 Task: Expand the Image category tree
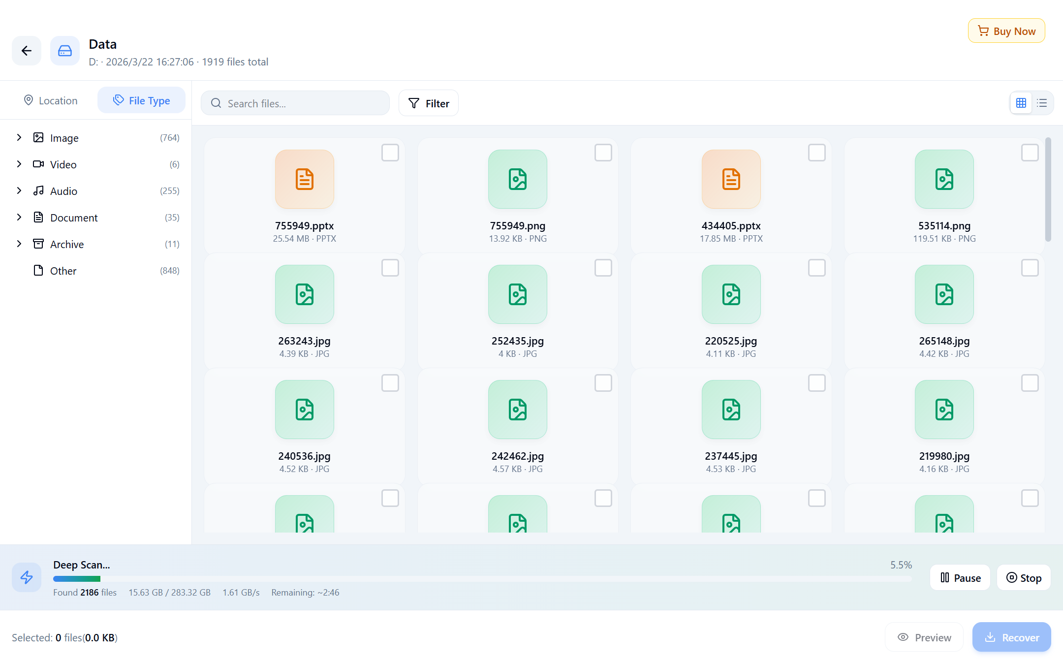pyautogui.click(x=19, y=138)
